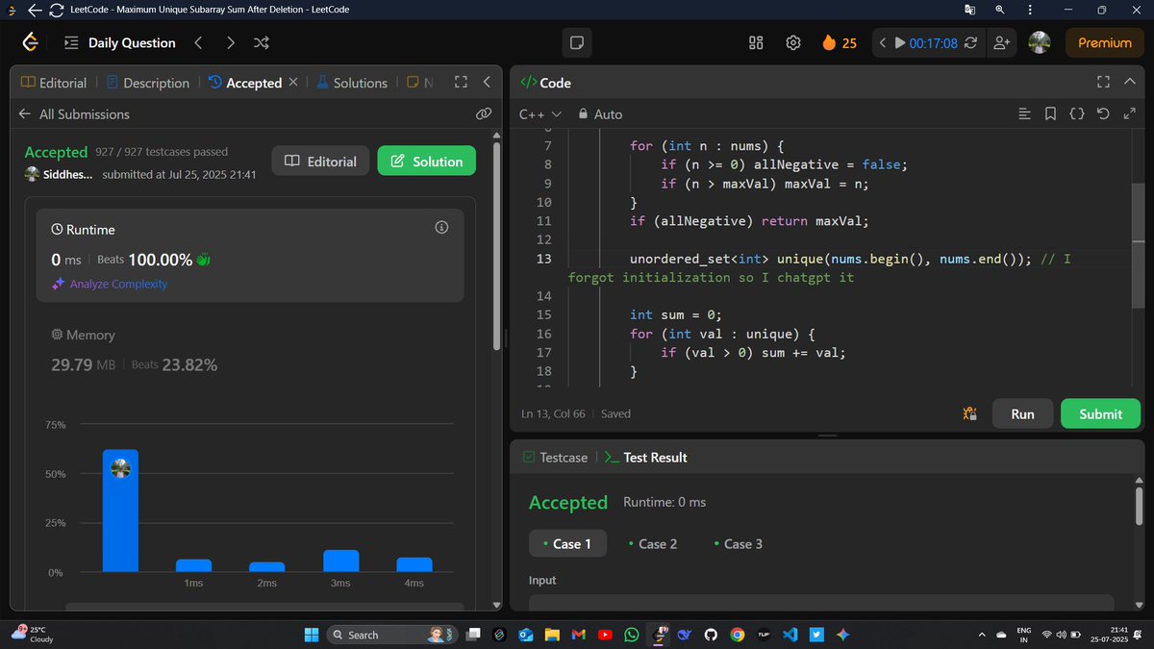Reset the timer refresh icon
The height and width of the screenshot is (649, 1154).
pos(970,42)
